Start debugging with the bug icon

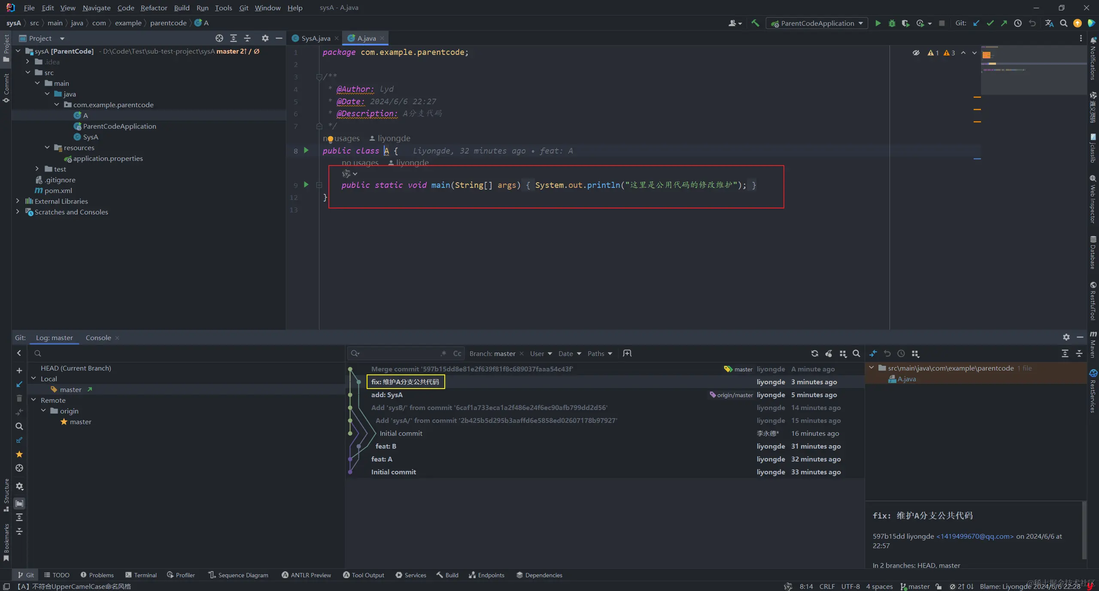pyautogui.click(x=892, y=23)
